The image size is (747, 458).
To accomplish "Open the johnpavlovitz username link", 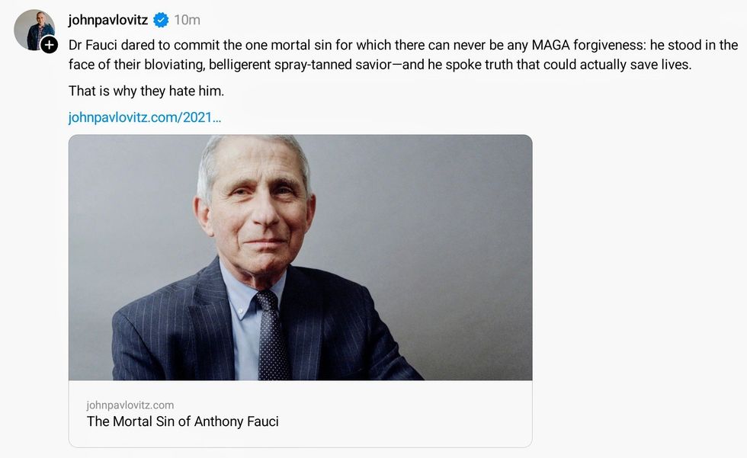I will pos(107,20).
